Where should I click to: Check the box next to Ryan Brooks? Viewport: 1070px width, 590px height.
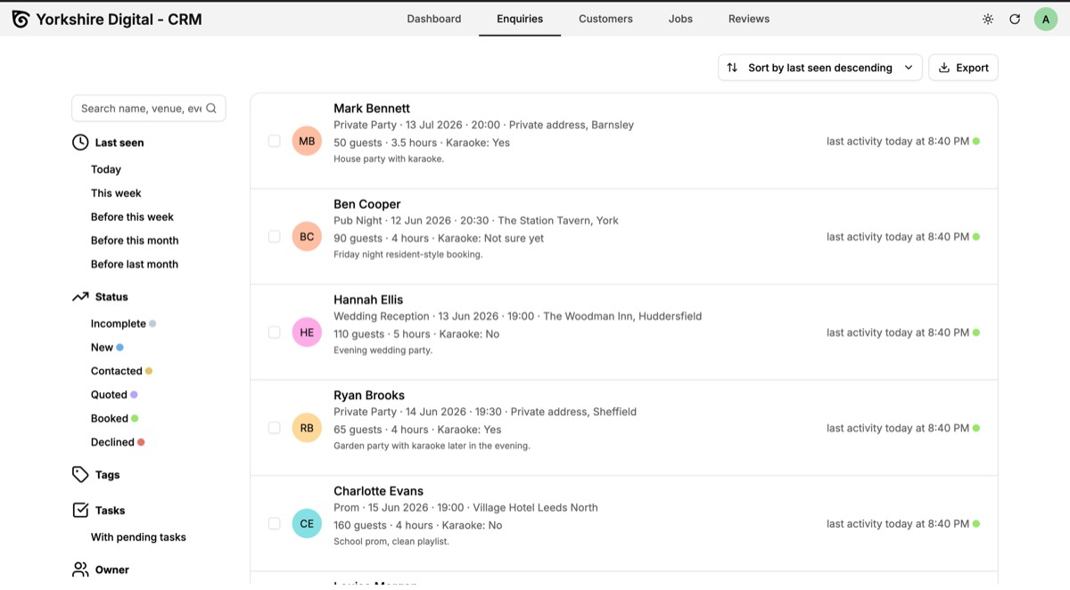click(x=275, y=428)
